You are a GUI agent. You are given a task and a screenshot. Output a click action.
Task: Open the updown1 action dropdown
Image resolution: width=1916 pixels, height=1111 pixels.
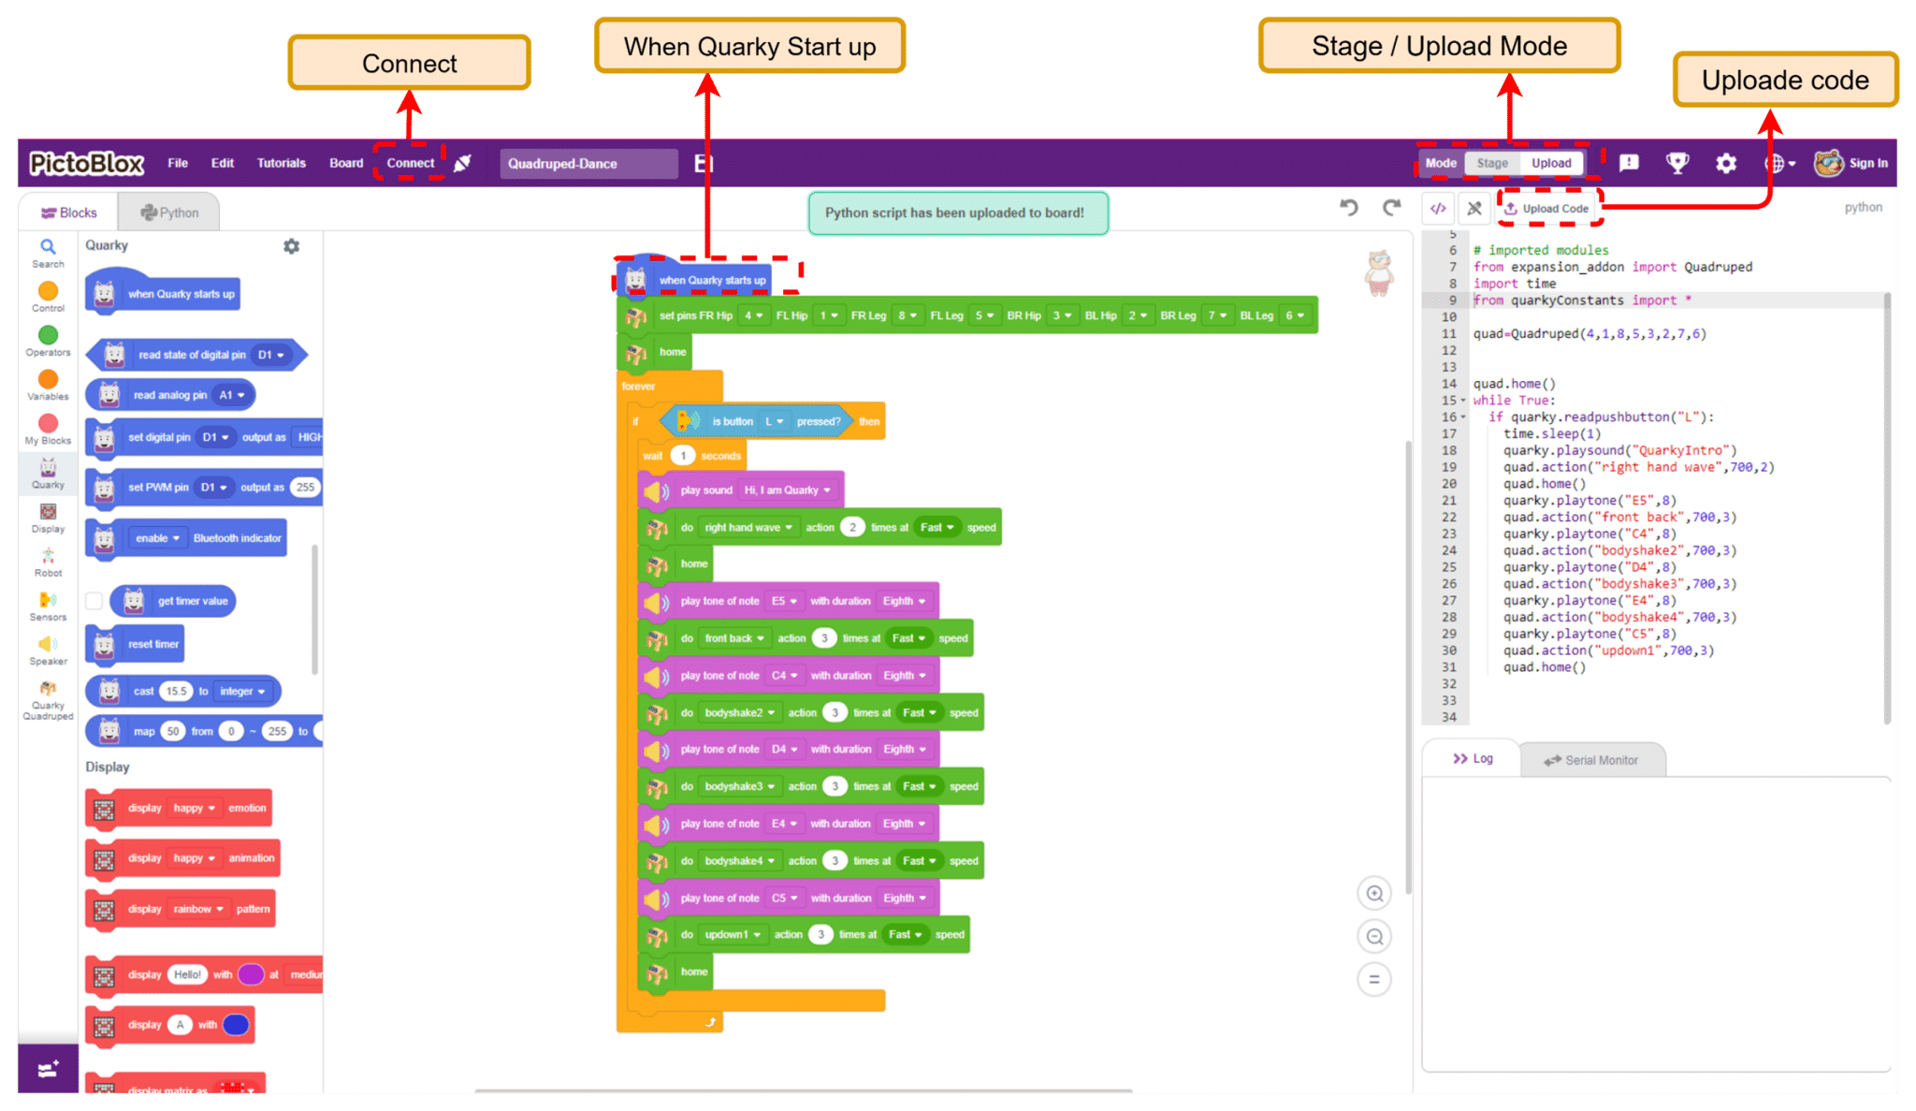click(x=733, y=935)
